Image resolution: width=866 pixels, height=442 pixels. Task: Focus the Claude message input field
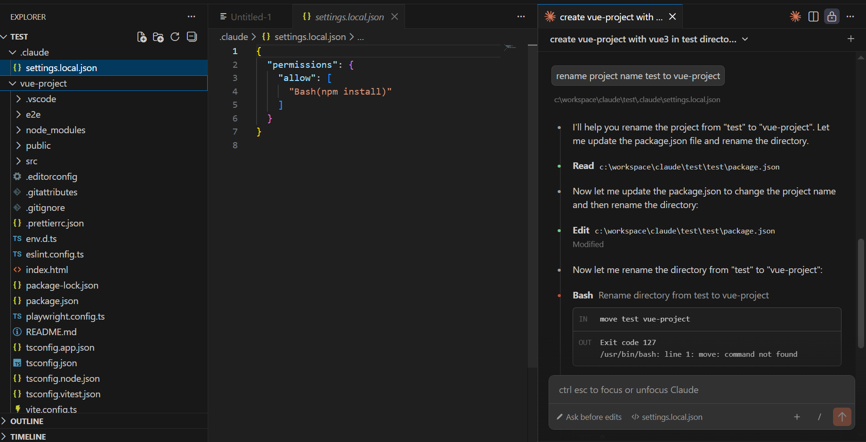[702, 390]
